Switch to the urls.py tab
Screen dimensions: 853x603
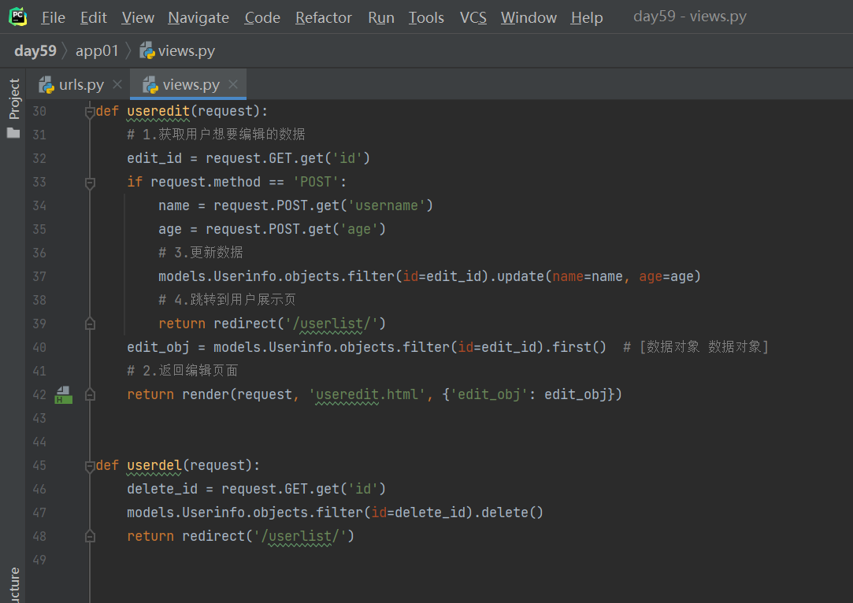pyautogui.click(x=81, y=85)
